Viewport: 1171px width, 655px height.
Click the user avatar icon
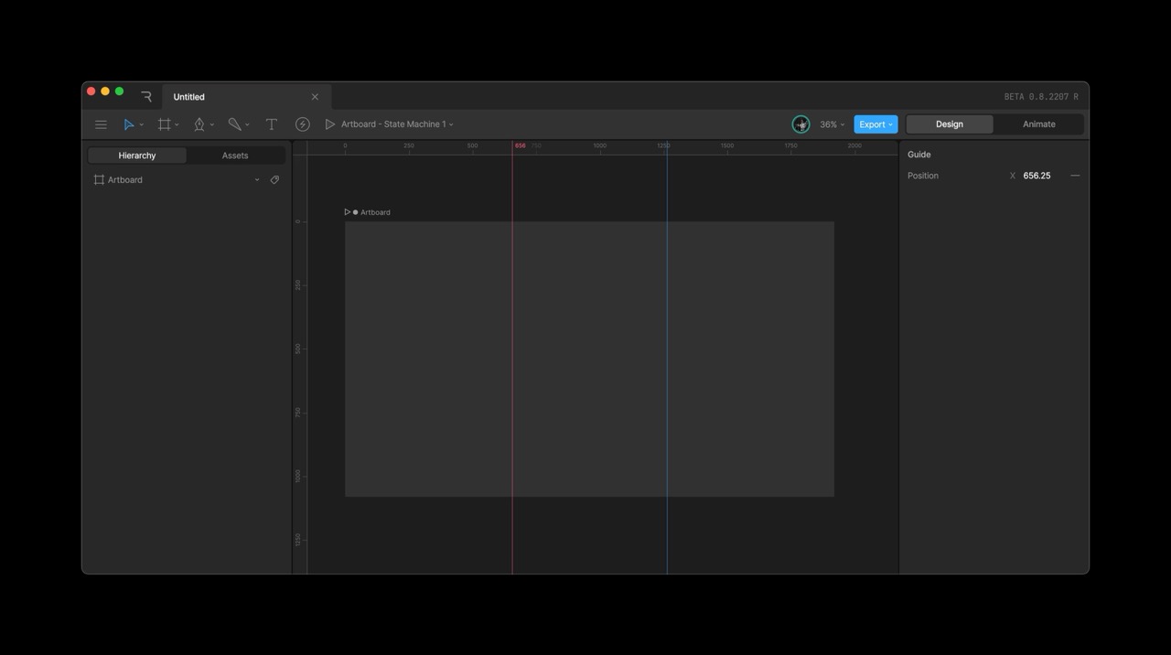(800, 124)
